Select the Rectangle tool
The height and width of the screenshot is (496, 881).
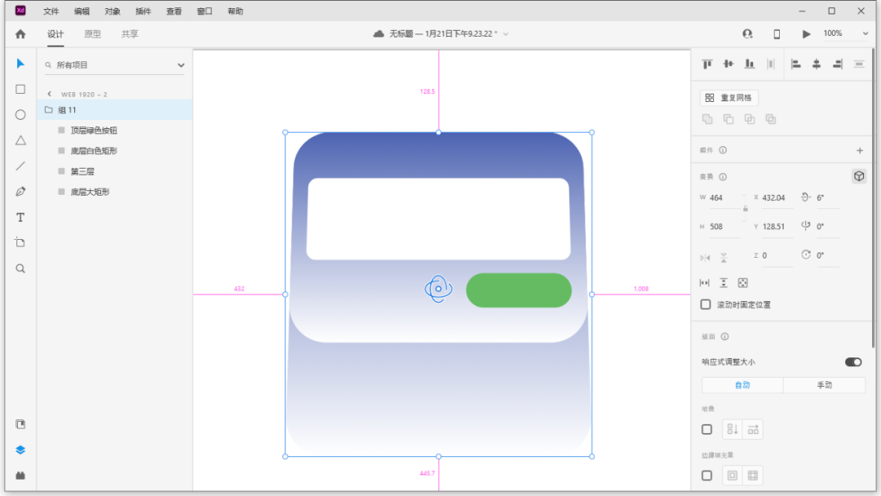tap(20, 89)
